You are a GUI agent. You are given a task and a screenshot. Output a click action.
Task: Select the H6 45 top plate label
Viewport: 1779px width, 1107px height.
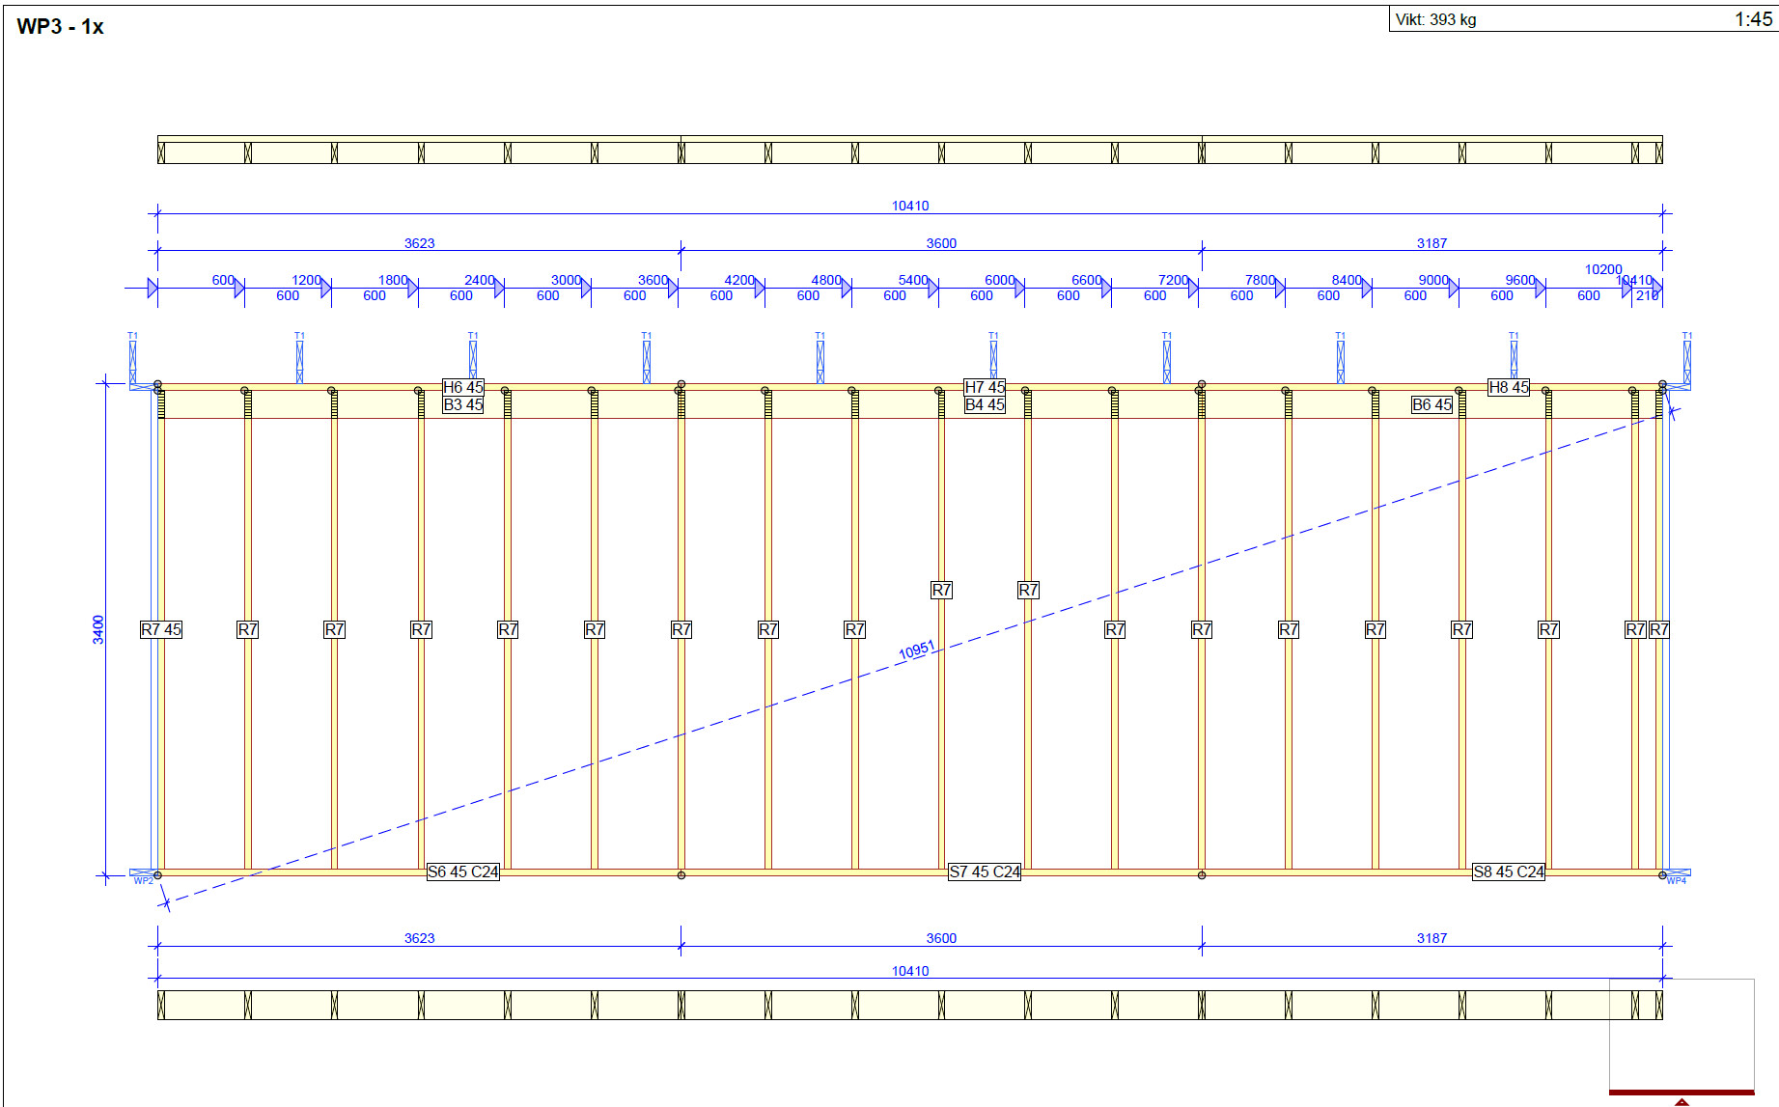pyautogui.click(x=463, y=387)
